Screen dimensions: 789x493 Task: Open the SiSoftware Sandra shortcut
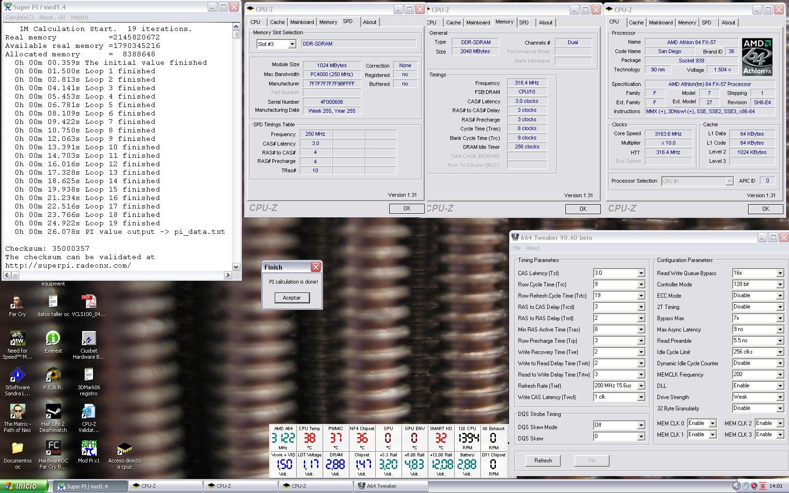point(17,375)
